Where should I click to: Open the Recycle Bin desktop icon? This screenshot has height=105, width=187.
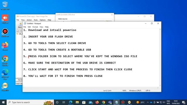5,6
